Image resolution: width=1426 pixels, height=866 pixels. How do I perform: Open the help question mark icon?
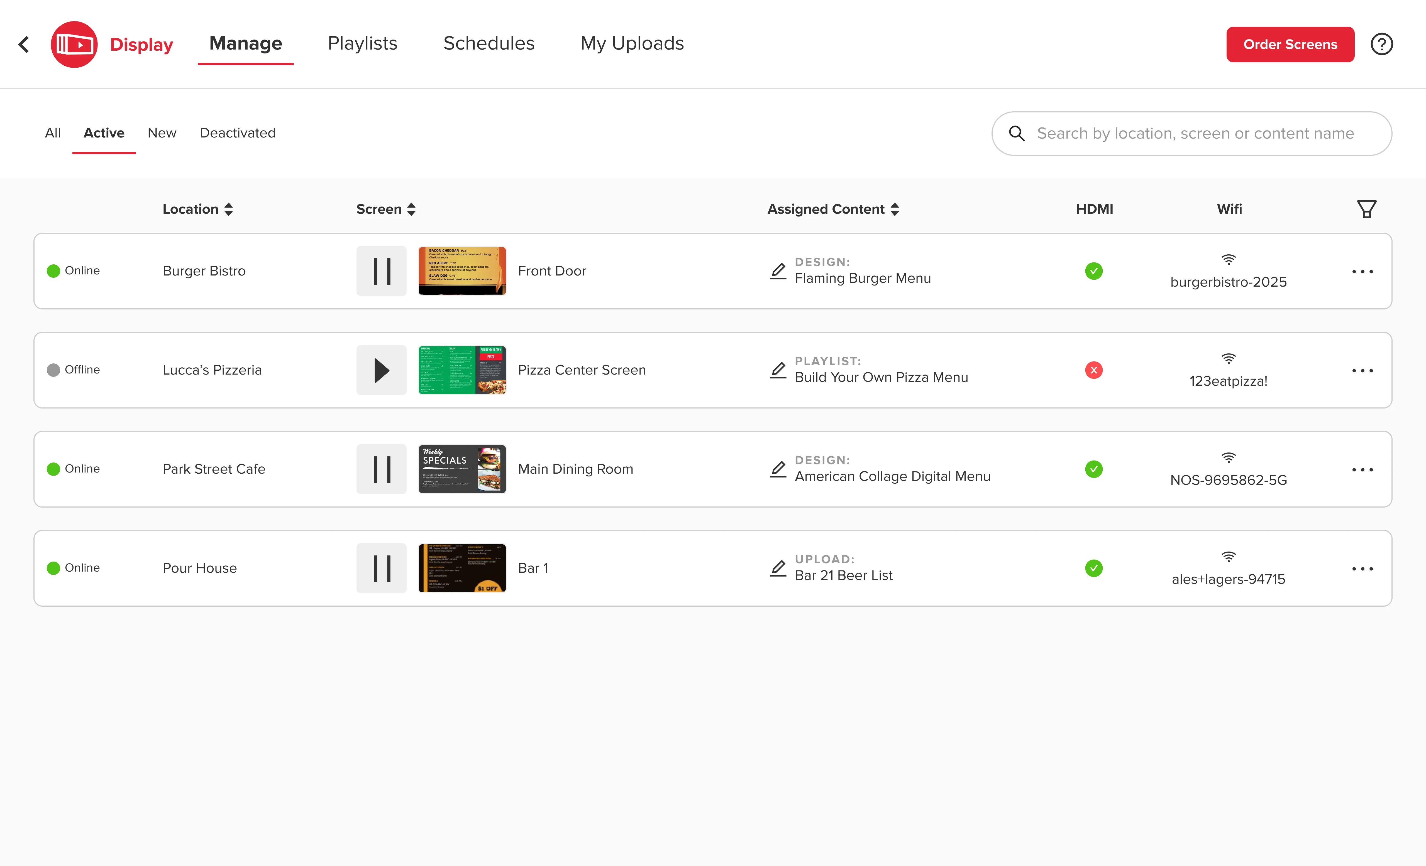pos(1381,45)
